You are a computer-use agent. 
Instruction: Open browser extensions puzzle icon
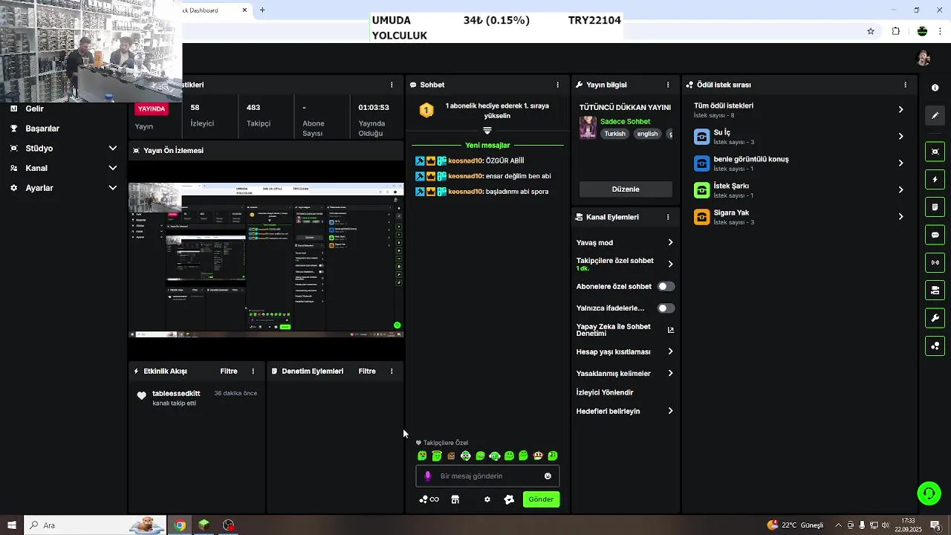pos(896,31)
